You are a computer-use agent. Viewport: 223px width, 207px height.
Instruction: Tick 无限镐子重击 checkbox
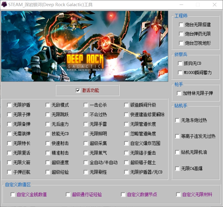click(126, 153)
